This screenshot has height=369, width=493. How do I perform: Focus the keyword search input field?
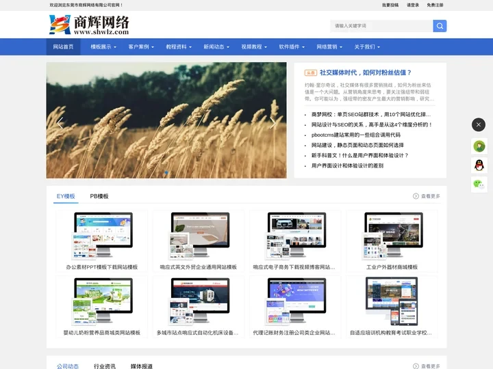pos(381,26)
